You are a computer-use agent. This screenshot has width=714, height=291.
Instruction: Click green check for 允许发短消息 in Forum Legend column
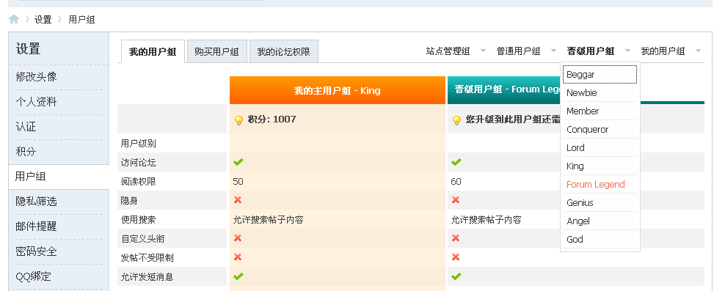456,276
